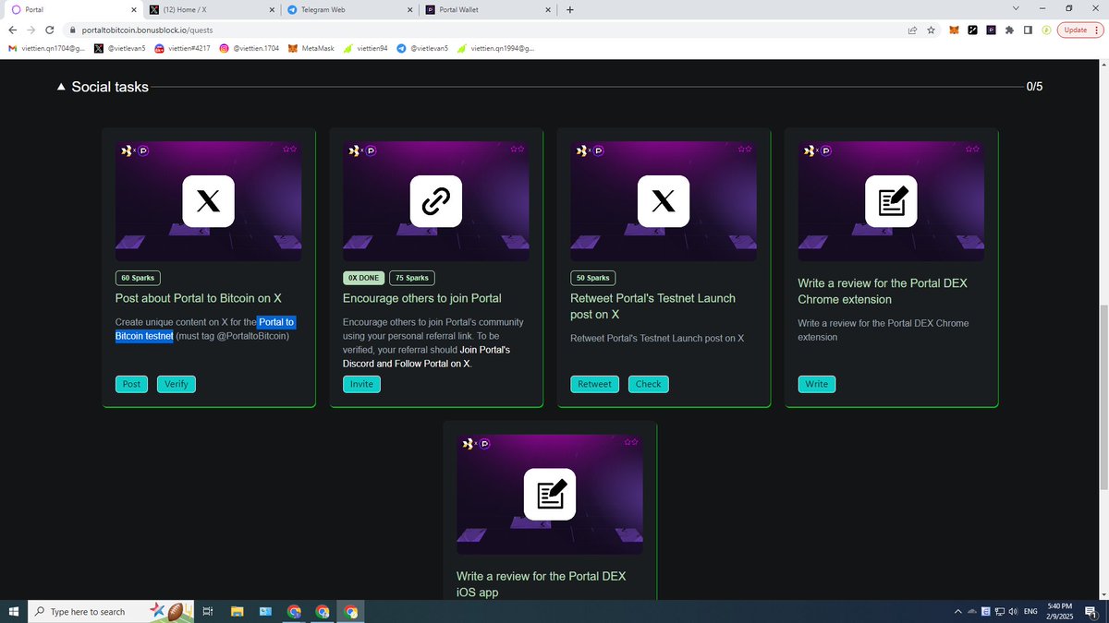The width and height of the screenshot is (1109, 623).
Task: Click the Encourage others to join Portal title
Action: pos(422,298)
